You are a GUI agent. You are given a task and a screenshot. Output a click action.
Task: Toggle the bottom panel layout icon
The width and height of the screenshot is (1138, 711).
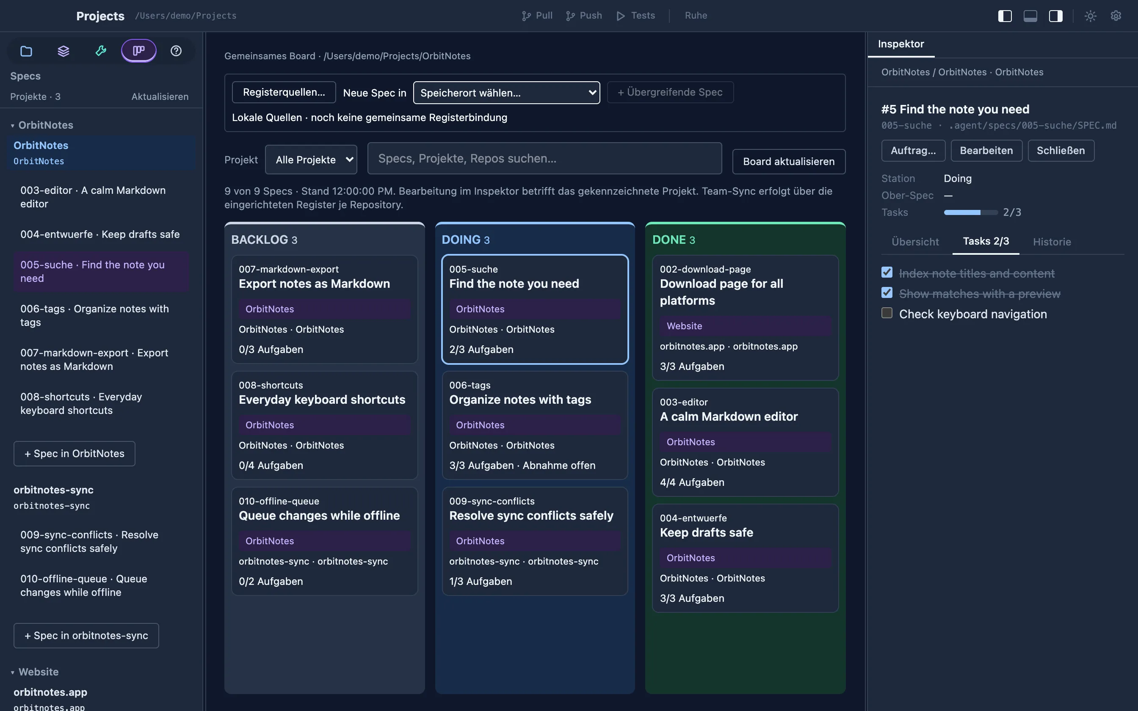(x=1030, y=16)
